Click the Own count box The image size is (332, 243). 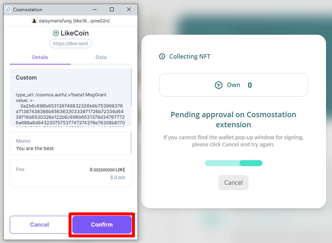pos(234,85)
